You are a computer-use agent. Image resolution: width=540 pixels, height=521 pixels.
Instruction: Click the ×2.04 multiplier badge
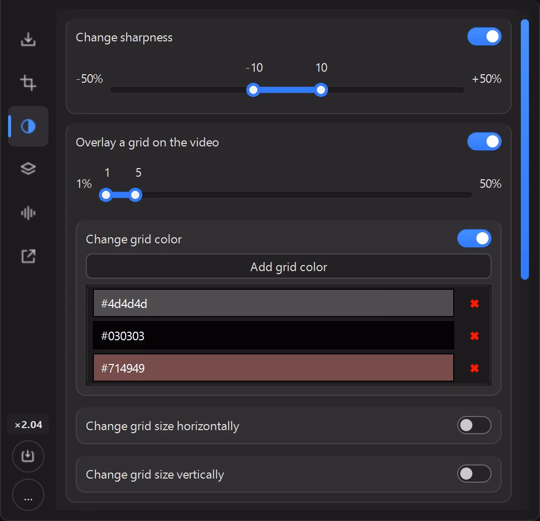tap(28, 425)
